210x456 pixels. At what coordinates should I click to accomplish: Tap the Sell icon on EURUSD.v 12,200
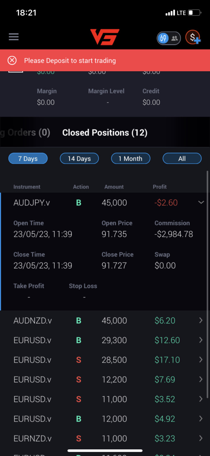[x=79, y=379]
